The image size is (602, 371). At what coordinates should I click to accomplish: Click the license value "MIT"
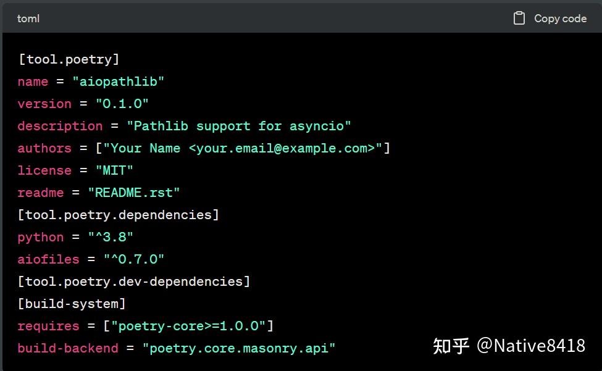click(114, 170)
